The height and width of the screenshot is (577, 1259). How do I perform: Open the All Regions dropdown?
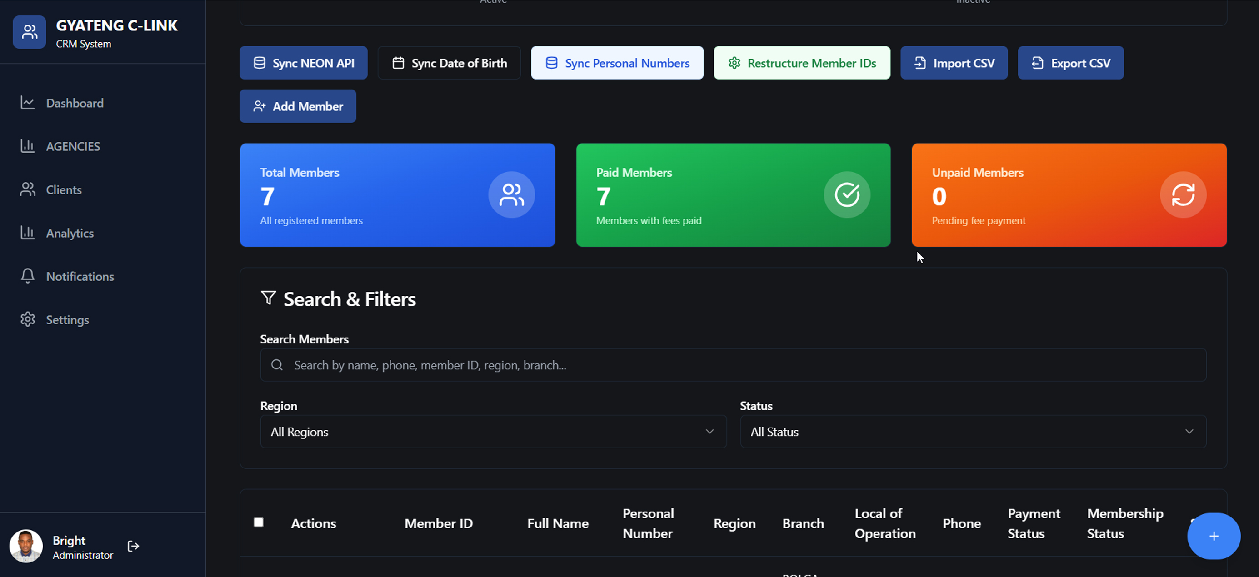(x=493, y=432)
